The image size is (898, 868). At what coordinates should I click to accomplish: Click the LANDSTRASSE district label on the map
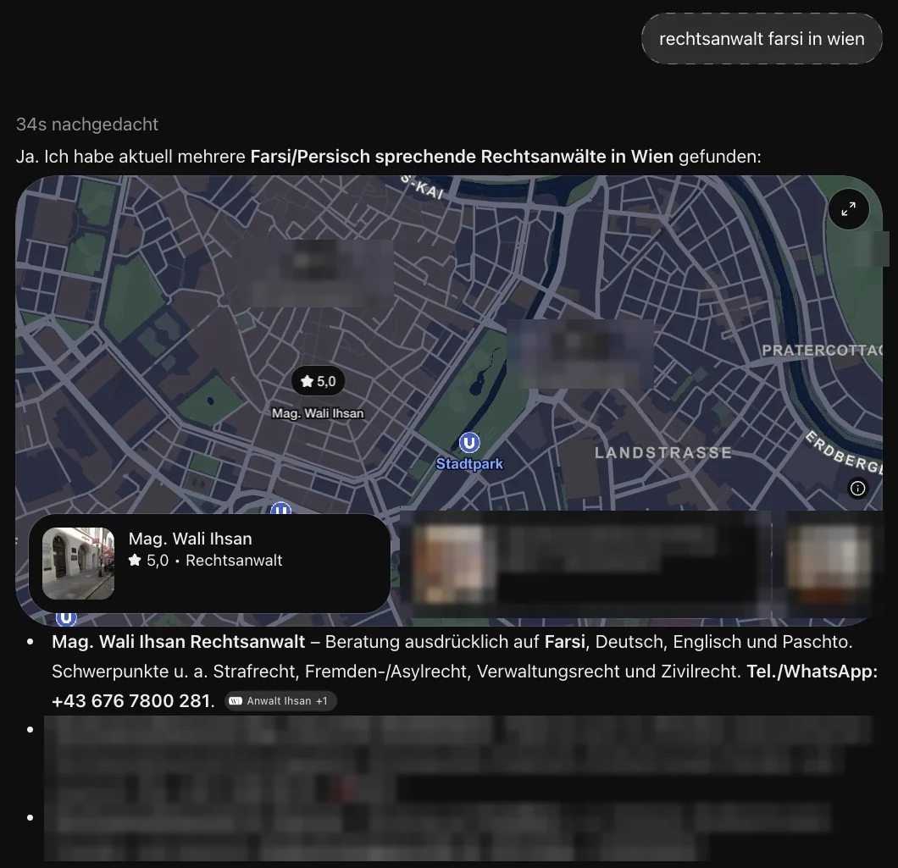[663, 453]
